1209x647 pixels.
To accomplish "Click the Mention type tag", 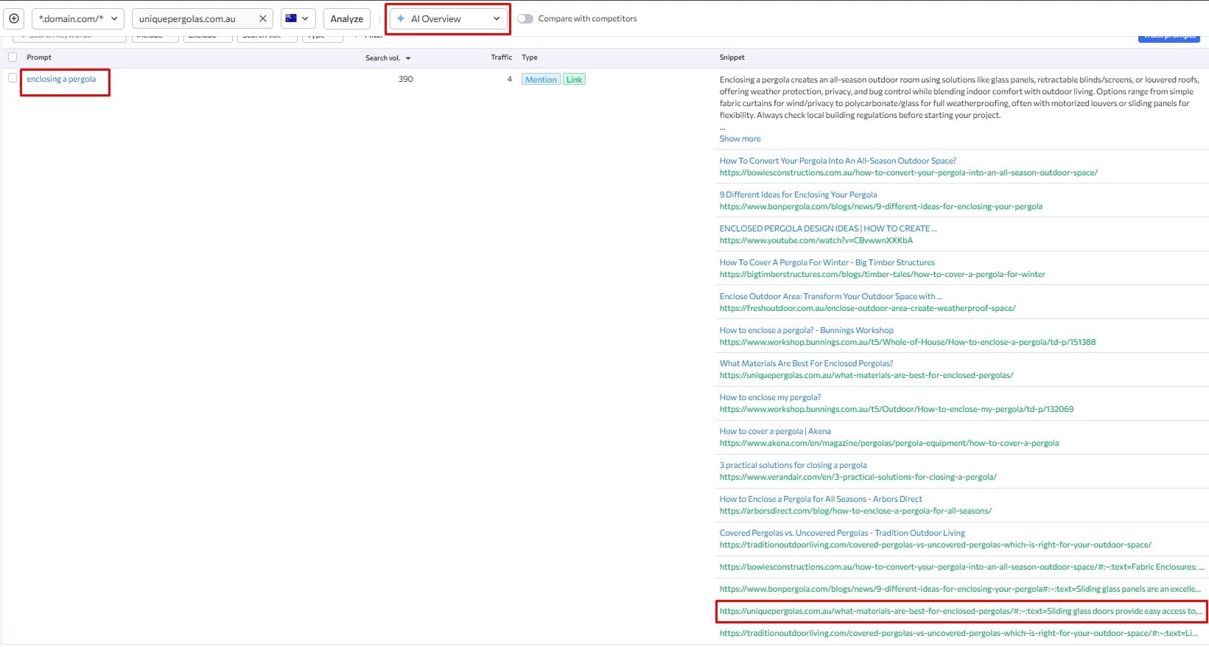I will 541,80.
